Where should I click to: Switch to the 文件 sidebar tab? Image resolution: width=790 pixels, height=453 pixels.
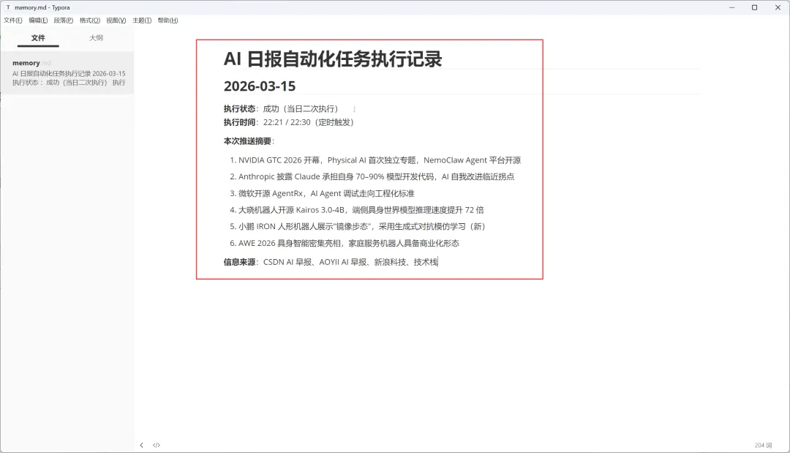38,38
